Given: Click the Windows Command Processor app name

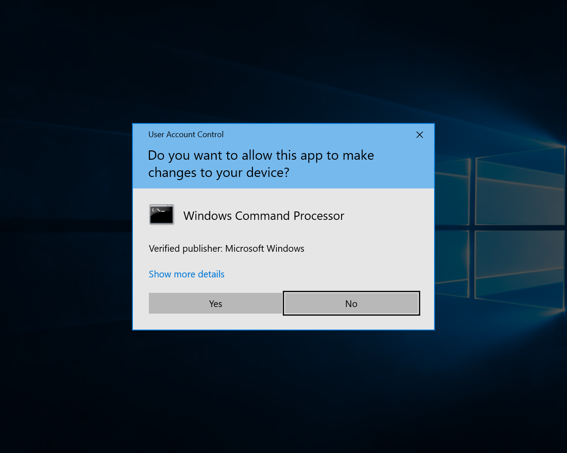Looking at the screenshot, I should [x=264, y=216].
